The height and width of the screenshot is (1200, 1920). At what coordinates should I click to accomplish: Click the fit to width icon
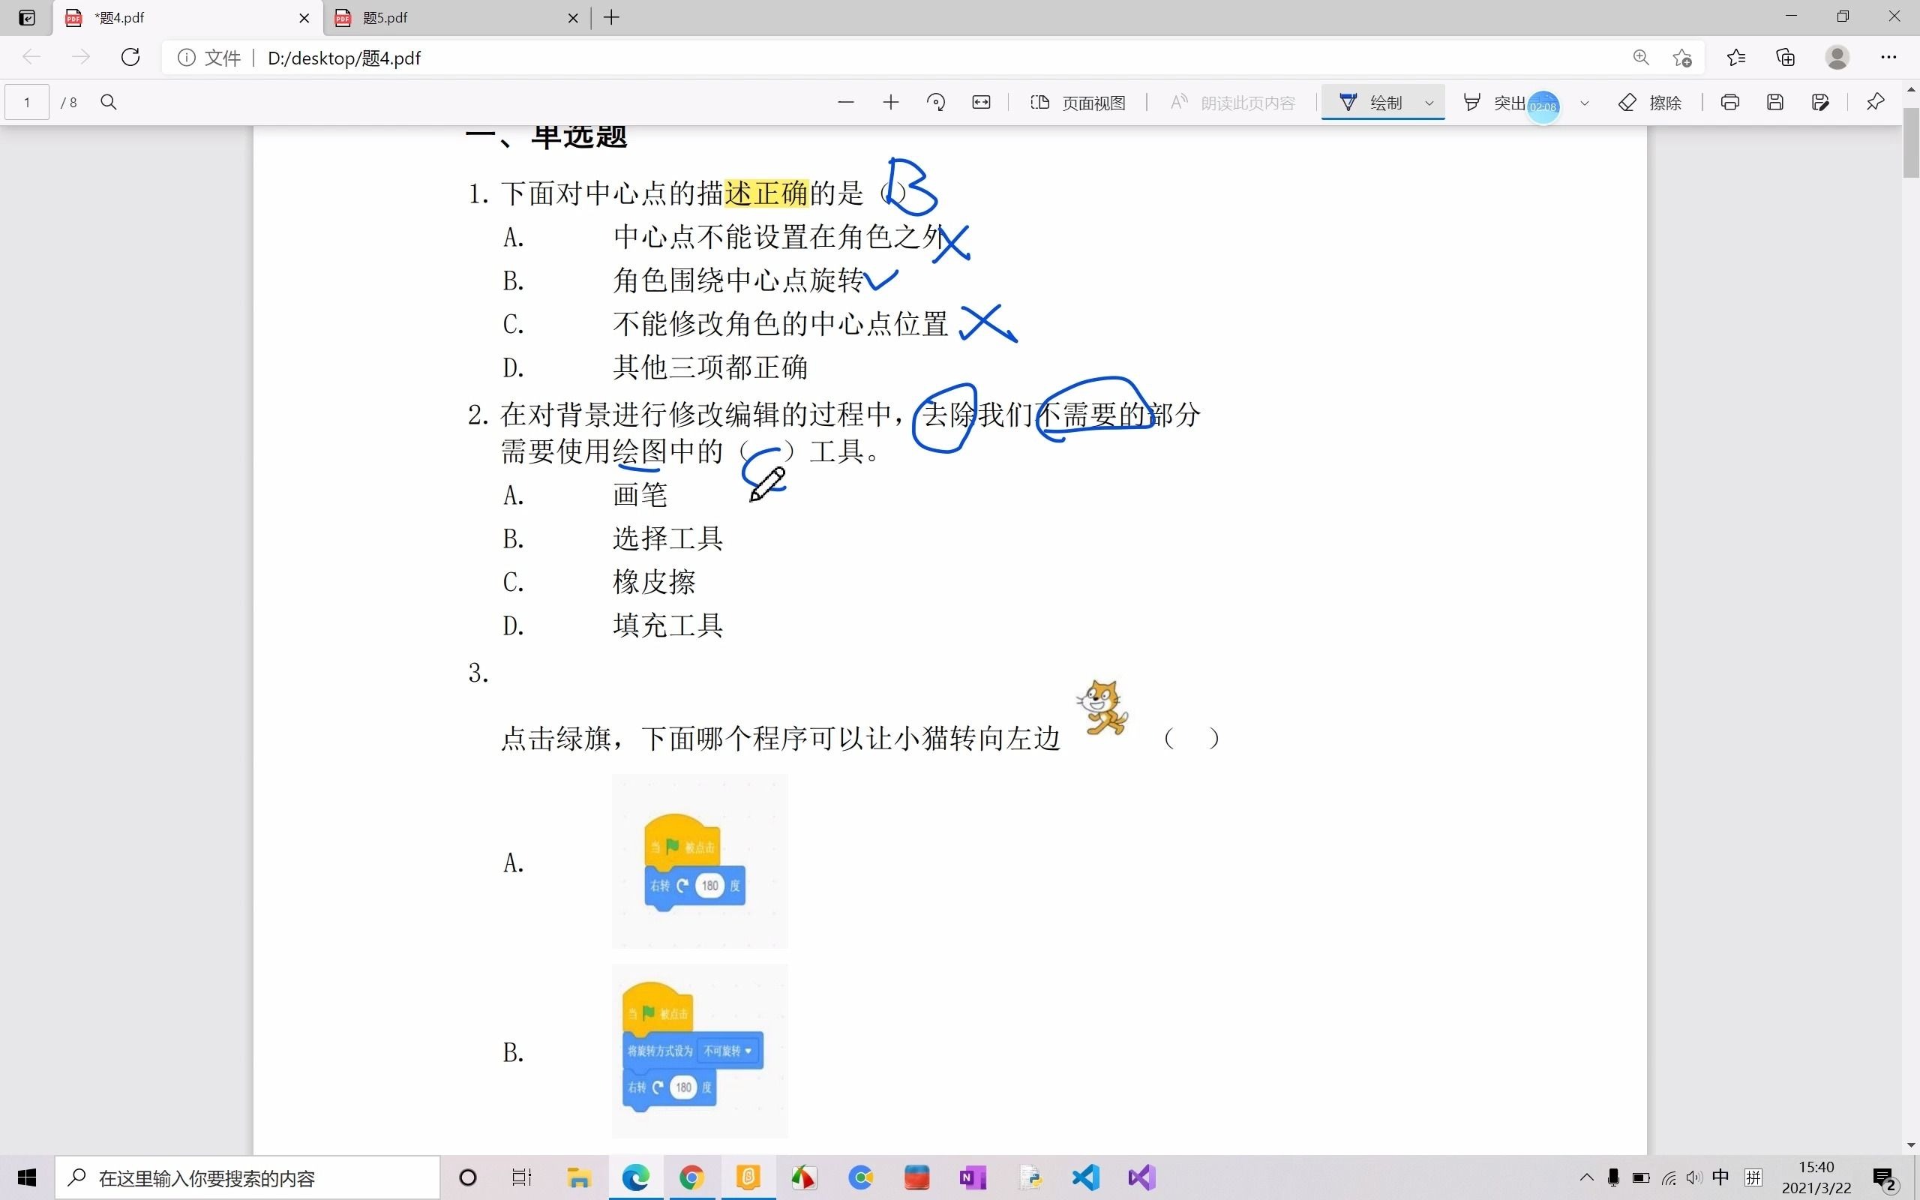[982, 103]
